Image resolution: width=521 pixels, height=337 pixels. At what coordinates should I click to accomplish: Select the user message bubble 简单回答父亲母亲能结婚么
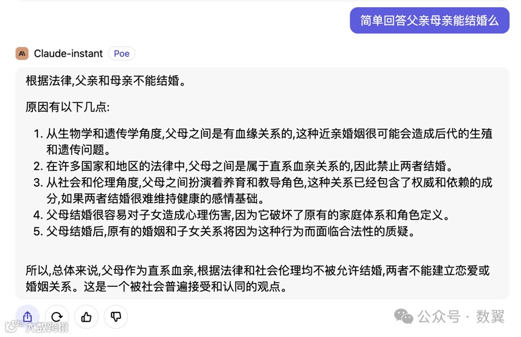point(430,21)
